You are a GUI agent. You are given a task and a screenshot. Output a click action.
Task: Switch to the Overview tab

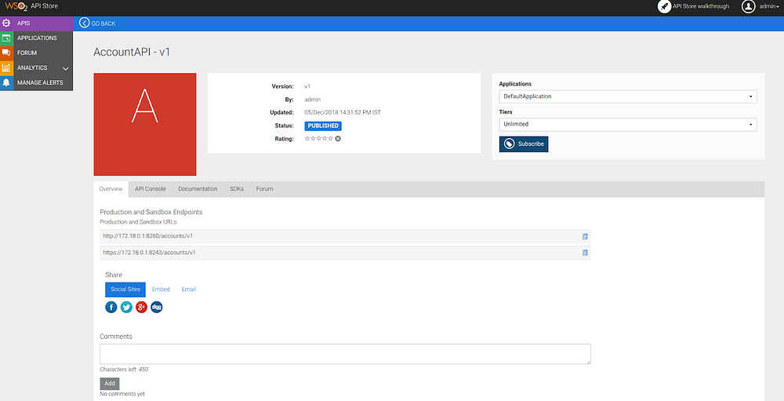tap(111, 189)
